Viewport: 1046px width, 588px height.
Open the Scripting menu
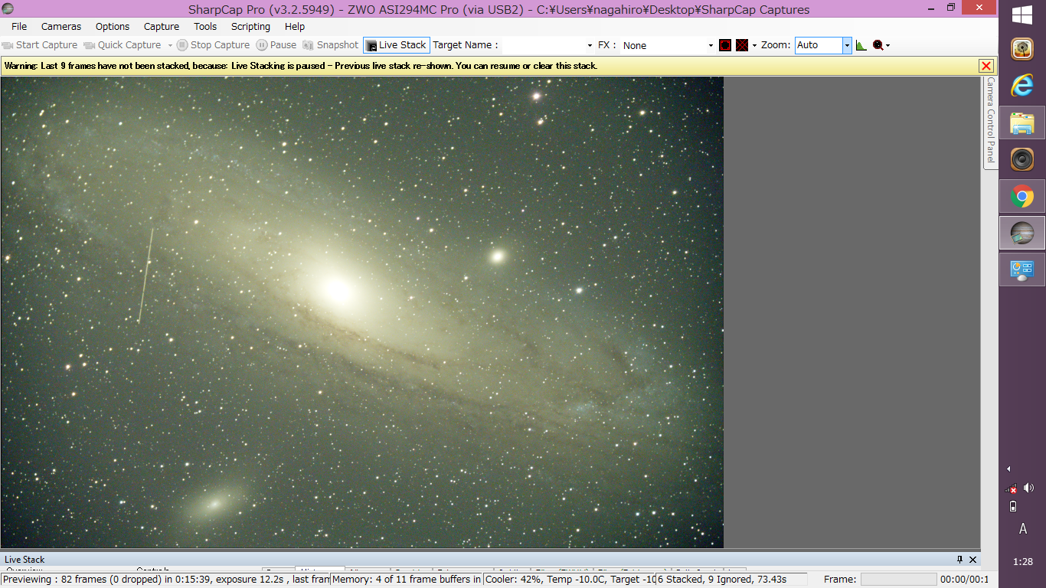click(250, 26)
